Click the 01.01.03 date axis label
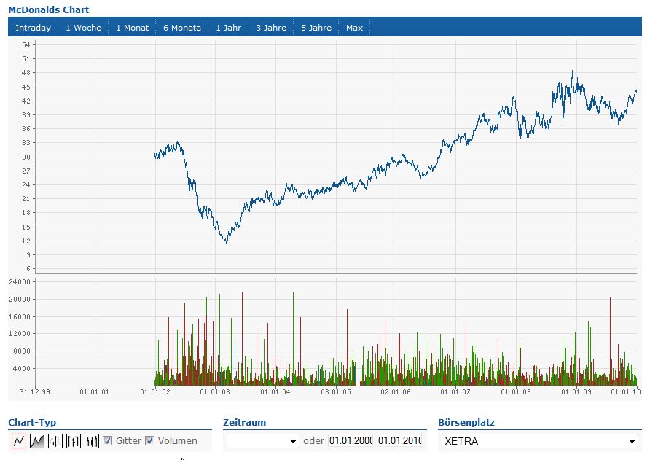650x460 pixels. [215, 391]
